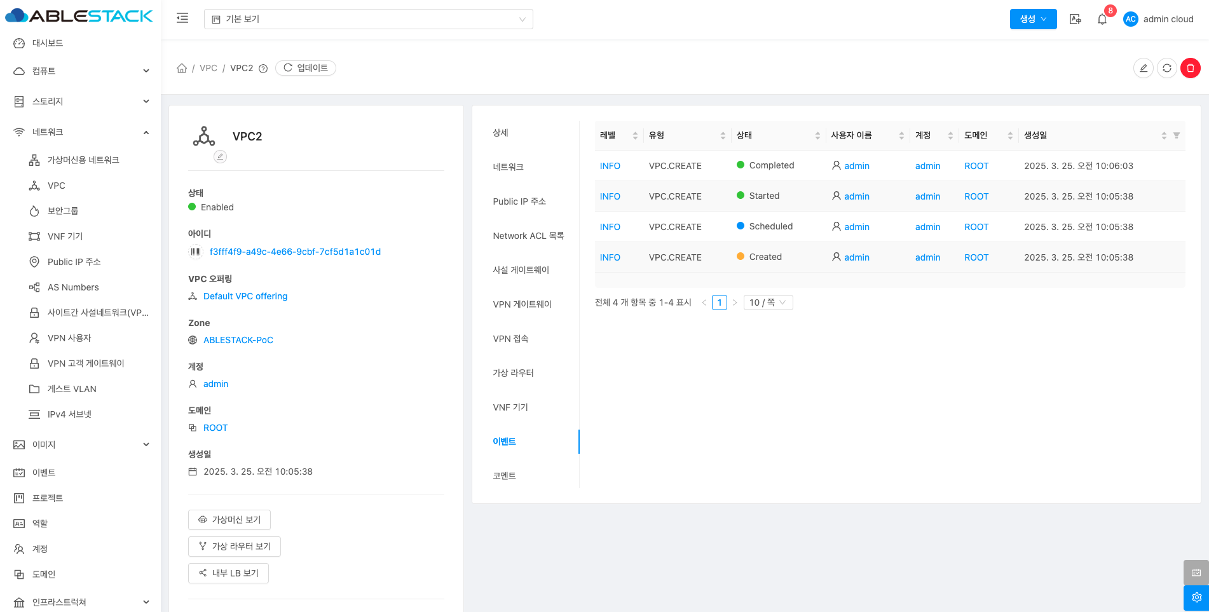
Task: Click the edit VPC pencil icon
Action: [1143, 68]
